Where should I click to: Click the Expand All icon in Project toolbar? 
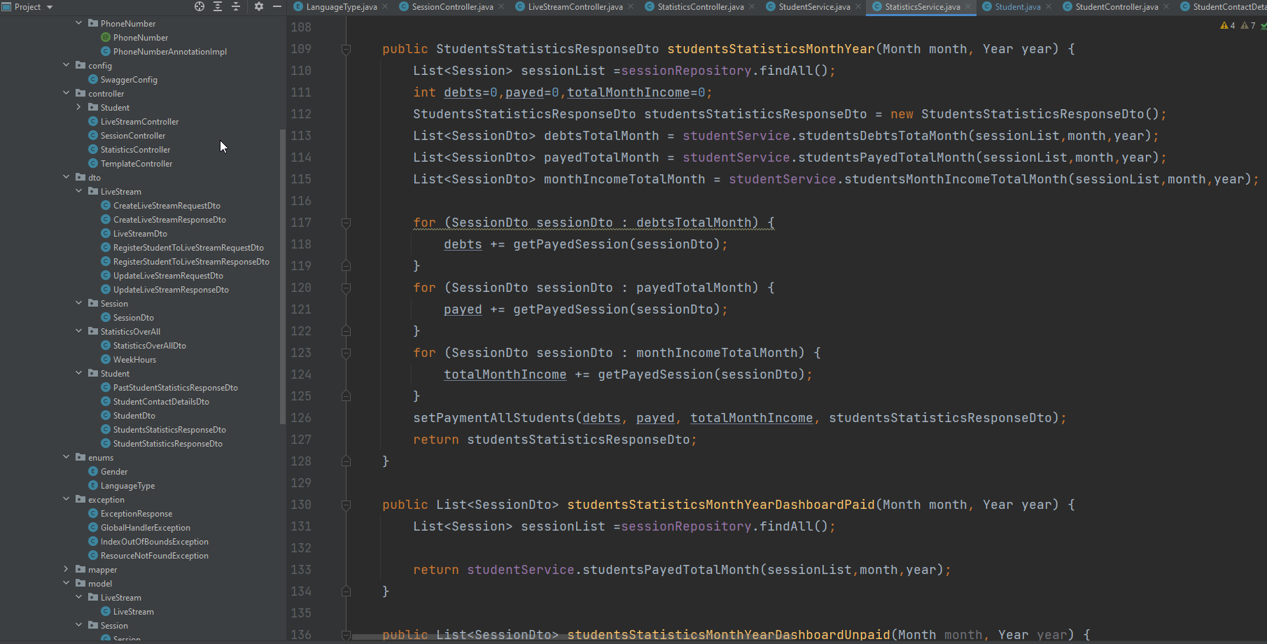(218, 6)
